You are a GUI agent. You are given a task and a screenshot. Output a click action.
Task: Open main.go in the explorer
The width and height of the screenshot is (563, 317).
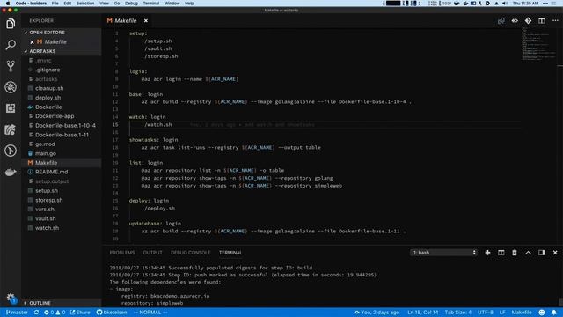click(46, 153)
